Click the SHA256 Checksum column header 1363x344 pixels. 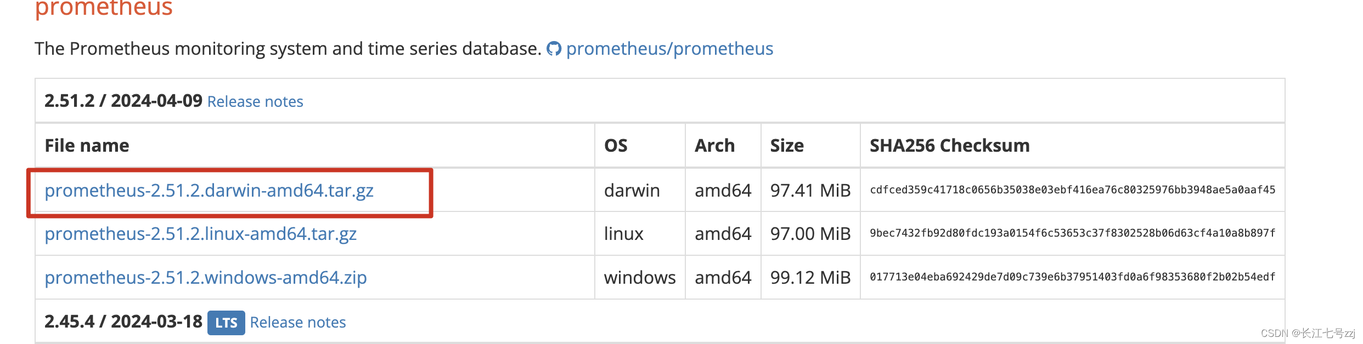pos(949,145)
